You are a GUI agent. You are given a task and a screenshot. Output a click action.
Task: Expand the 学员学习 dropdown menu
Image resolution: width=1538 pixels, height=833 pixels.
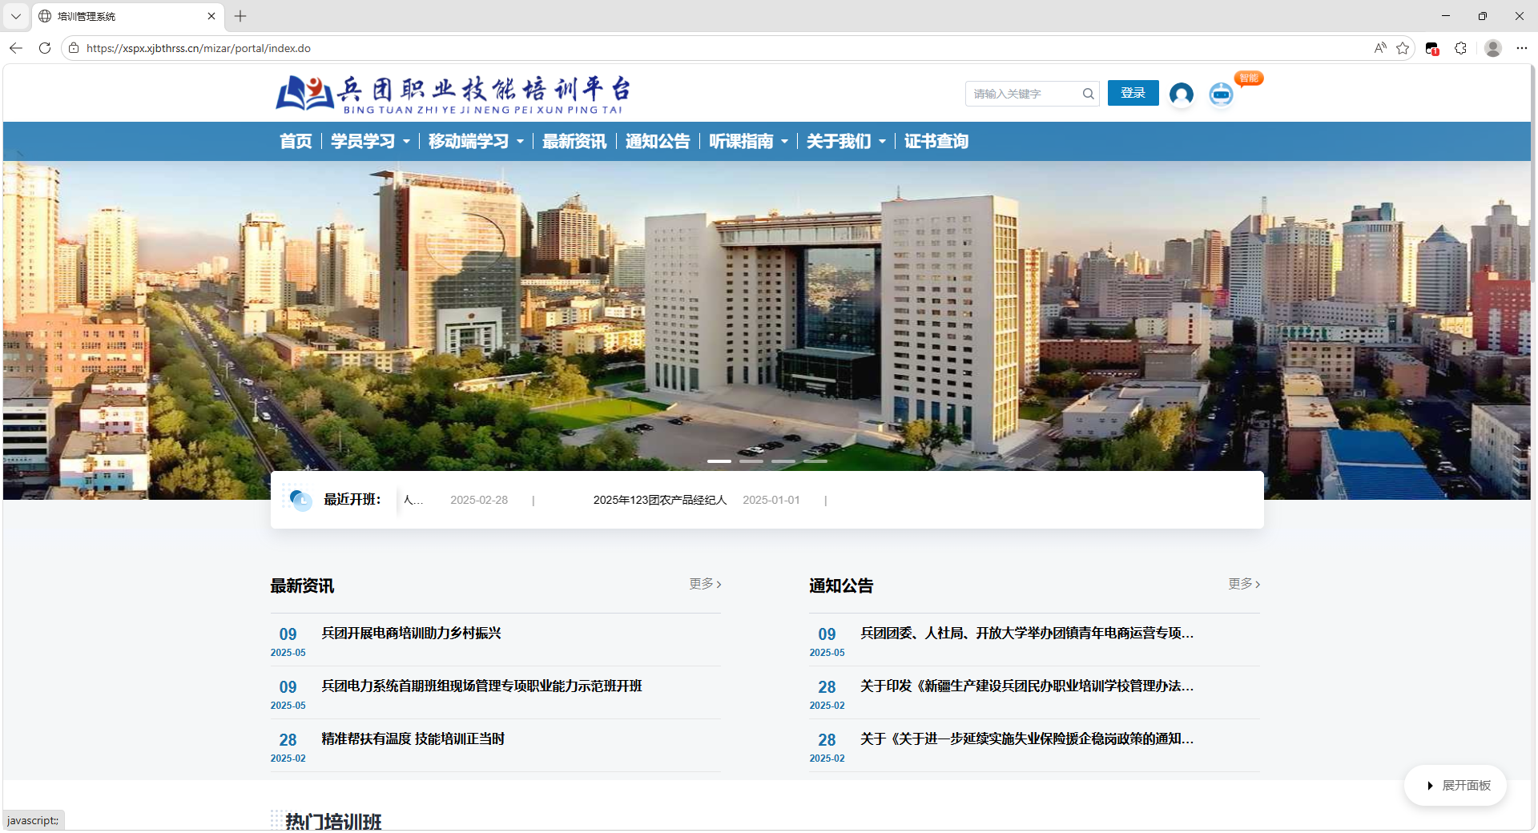point(370,142)
